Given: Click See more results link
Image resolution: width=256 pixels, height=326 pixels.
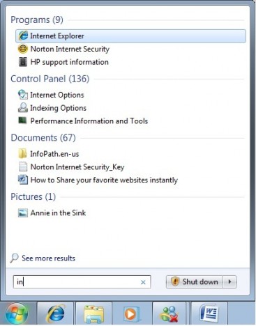Looking at the screenshot, I should tap(43, 258).
